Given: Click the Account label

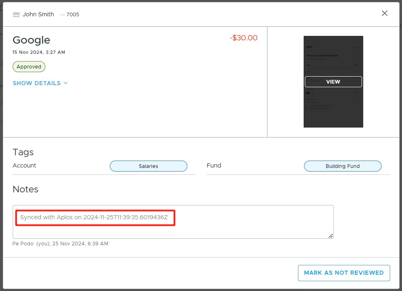Looking at the screenshot, I should (24, 165).
